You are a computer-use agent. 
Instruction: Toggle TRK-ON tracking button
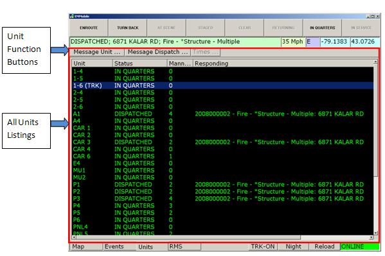[263, 246]
